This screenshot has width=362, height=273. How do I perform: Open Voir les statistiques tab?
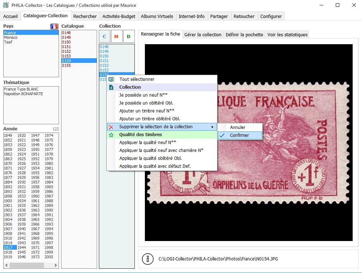(x=288, y=34)
